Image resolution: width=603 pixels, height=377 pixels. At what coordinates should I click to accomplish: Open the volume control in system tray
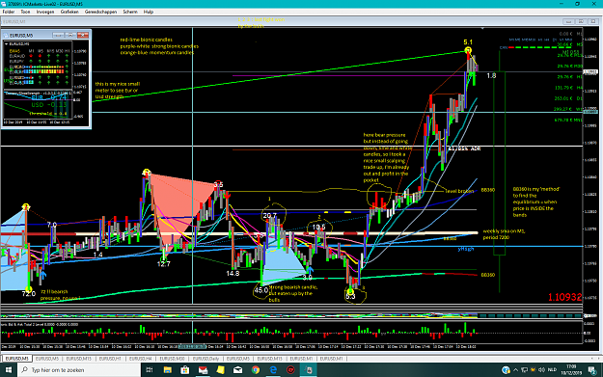541,369
